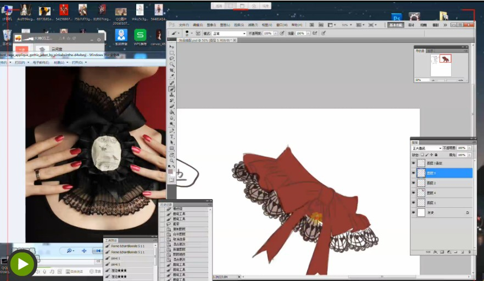Enable airbrush mode next to flow field
The width and height of the screenshot is (484, 281).
[315, 33]
